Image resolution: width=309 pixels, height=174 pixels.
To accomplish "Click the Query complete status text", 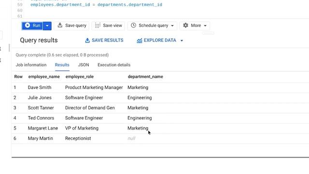I will (62, 55).
